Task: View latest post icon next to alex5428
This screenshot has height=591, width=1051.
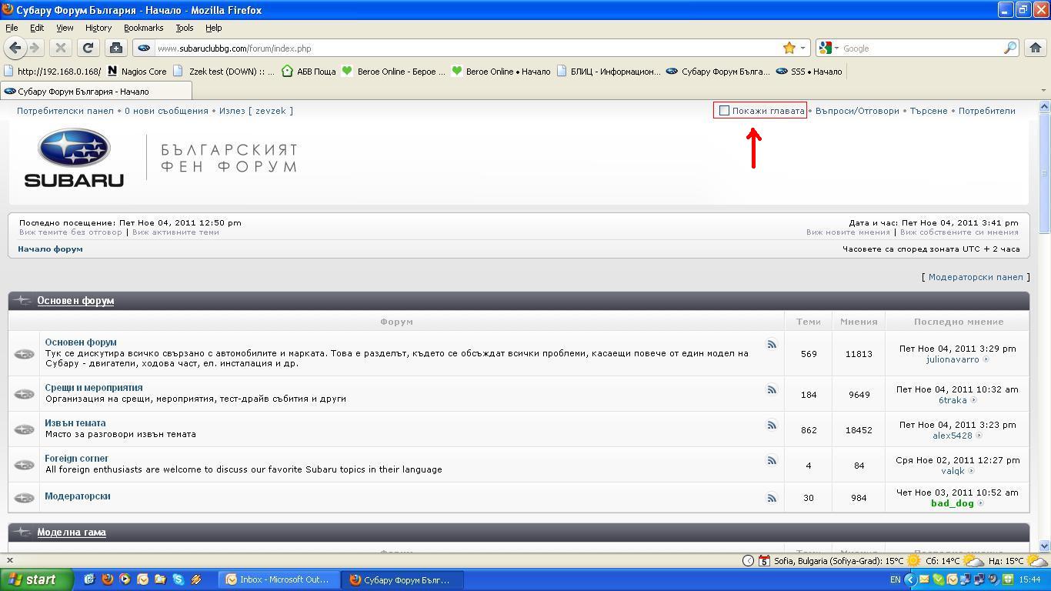Action: (x=979, y=436)
